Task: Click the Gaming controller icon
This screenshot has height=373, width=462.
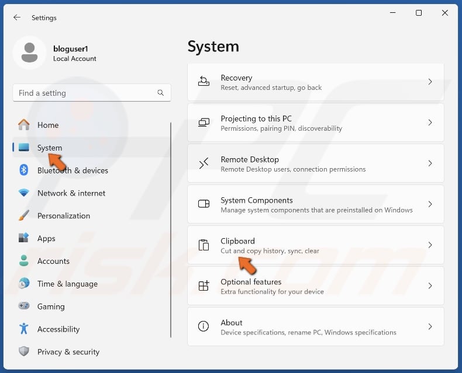Action: coord(24,306)
